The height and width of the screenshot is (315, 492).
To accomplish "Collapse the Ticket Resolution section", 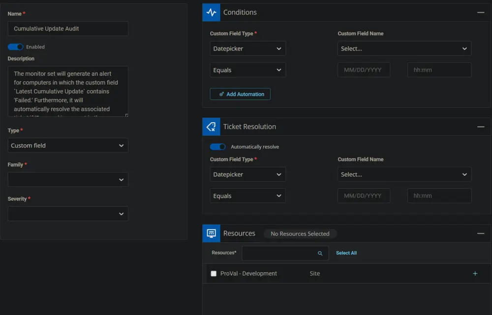I will [481, 127].
